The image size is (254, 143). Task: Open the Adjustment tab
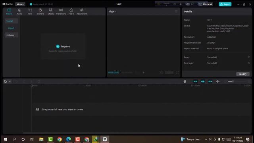[x=82, y=12]
